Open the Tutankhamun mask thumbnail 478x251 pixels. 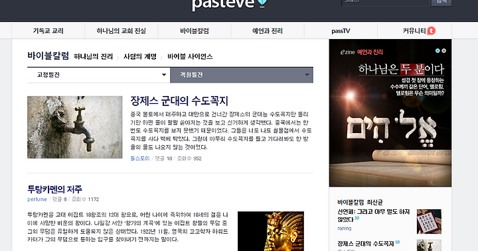(x=271, y=231)
